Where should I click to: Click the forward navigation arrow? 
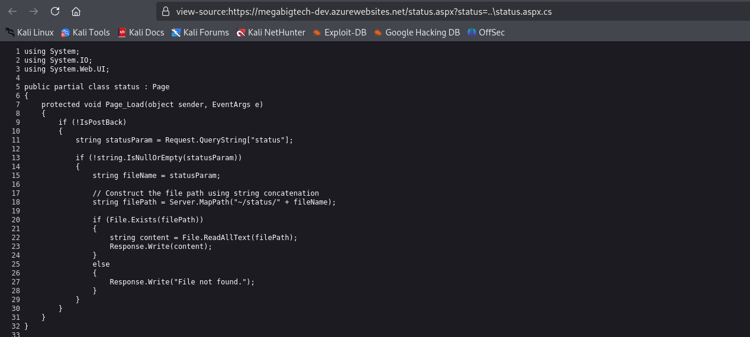(x=34, y=11)
